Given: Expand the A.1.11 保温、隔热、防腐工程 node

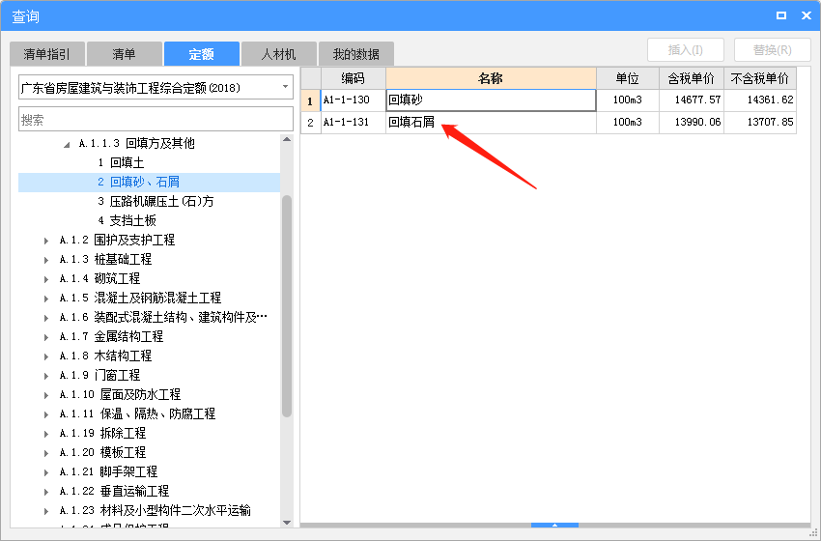Looking at the screenshot, I should pyautogui.click(x=46, y=414).
